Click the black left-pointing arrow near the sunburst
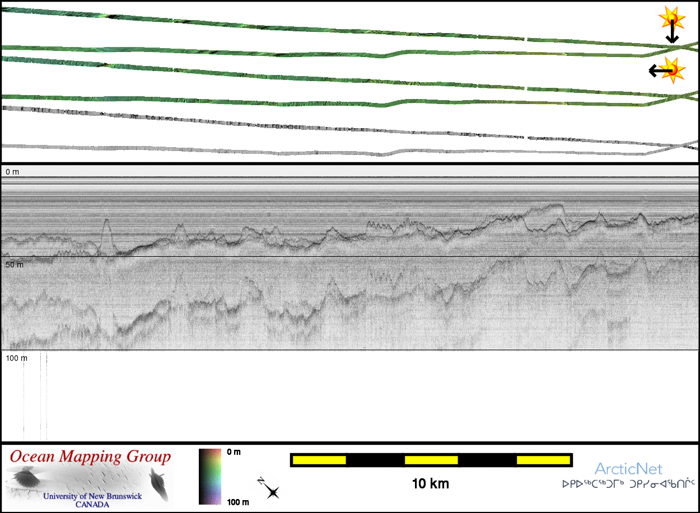Image resolution: width=700 pixels, height=513 pixels. point(656,70)
